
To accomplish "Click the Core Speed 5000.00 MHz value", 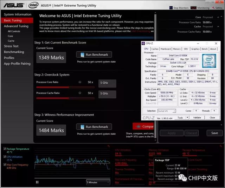I will click(x=167, y=93).
